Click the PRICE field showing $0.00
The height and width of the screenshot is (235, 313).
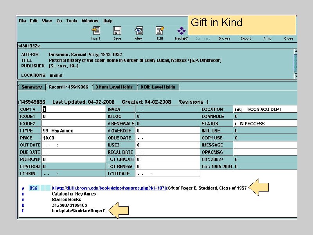pyautogui.click(x=74, y=138)
